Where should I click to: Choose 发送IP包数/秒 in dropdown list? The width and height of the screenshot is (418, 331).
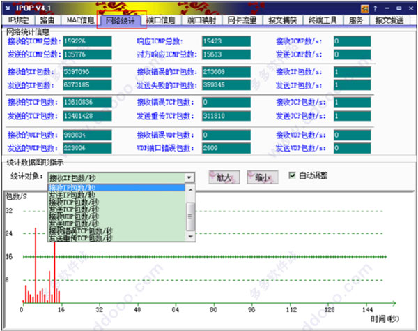(x=116, y=195)
